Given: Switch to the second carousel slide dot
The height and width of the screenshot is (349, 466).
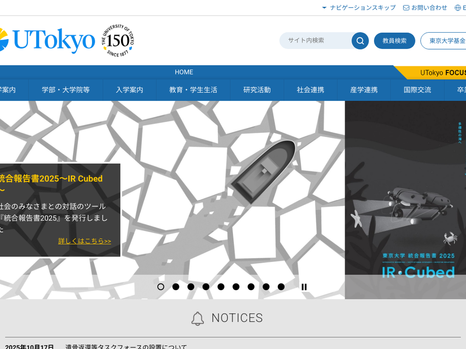Looking at the screenshot, I should click(x=176, y=287).
